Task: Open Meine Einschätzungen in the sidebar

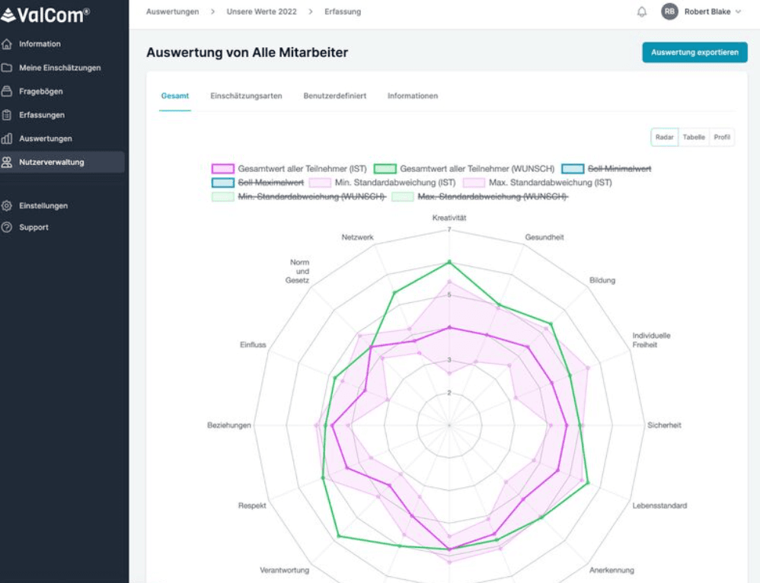Action: tap(60, 68)
